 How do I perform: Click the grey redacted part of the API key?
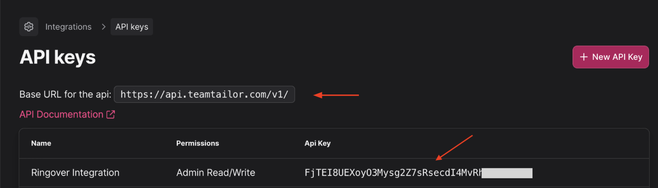coord(507,172)
